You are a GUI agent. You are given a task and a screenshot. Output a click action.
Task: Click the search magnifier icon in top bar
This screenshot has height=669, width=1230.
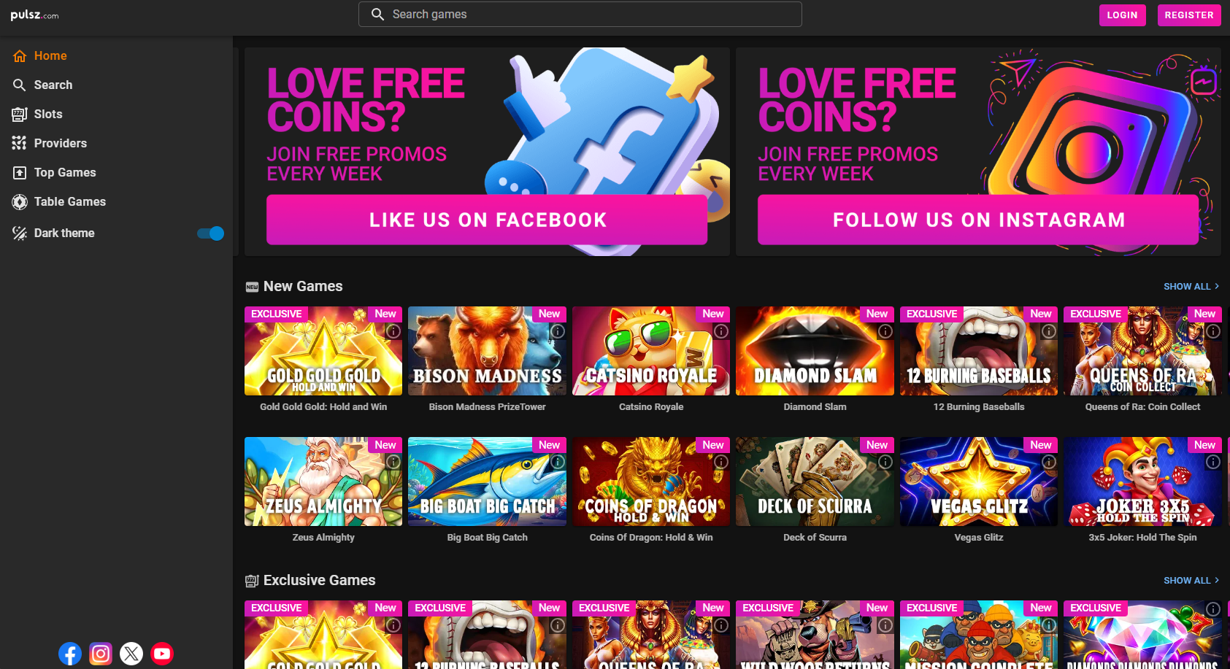pos(377,15)
